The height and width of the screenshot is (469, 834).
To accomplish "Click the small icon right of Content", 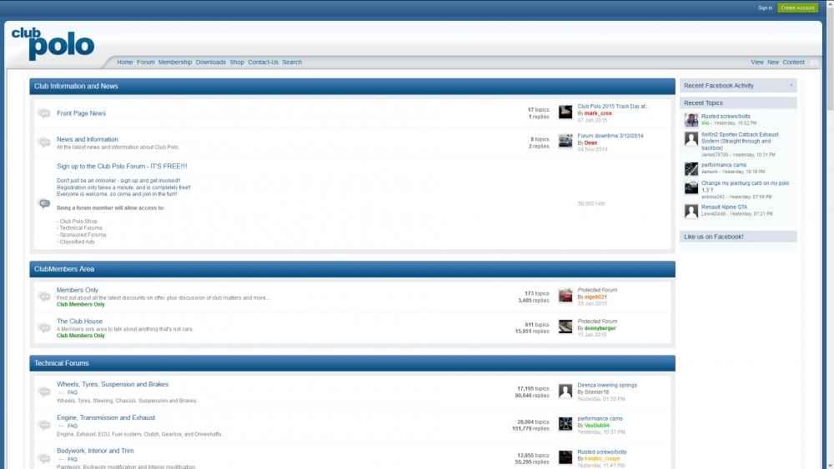I will click(813, 62).
